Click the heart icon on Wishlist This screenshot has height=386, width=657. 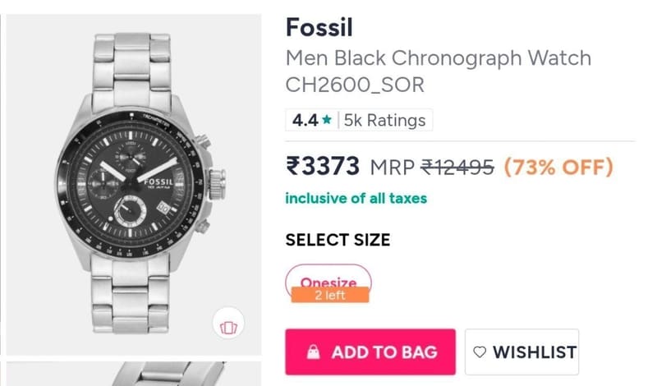pyautogui.click(x=480, y=352)
